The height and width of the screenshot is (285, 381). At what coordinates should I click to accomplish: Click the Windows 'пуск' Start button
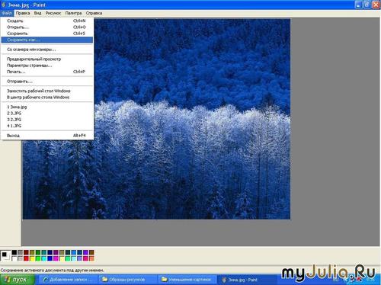tap(17, 280)
